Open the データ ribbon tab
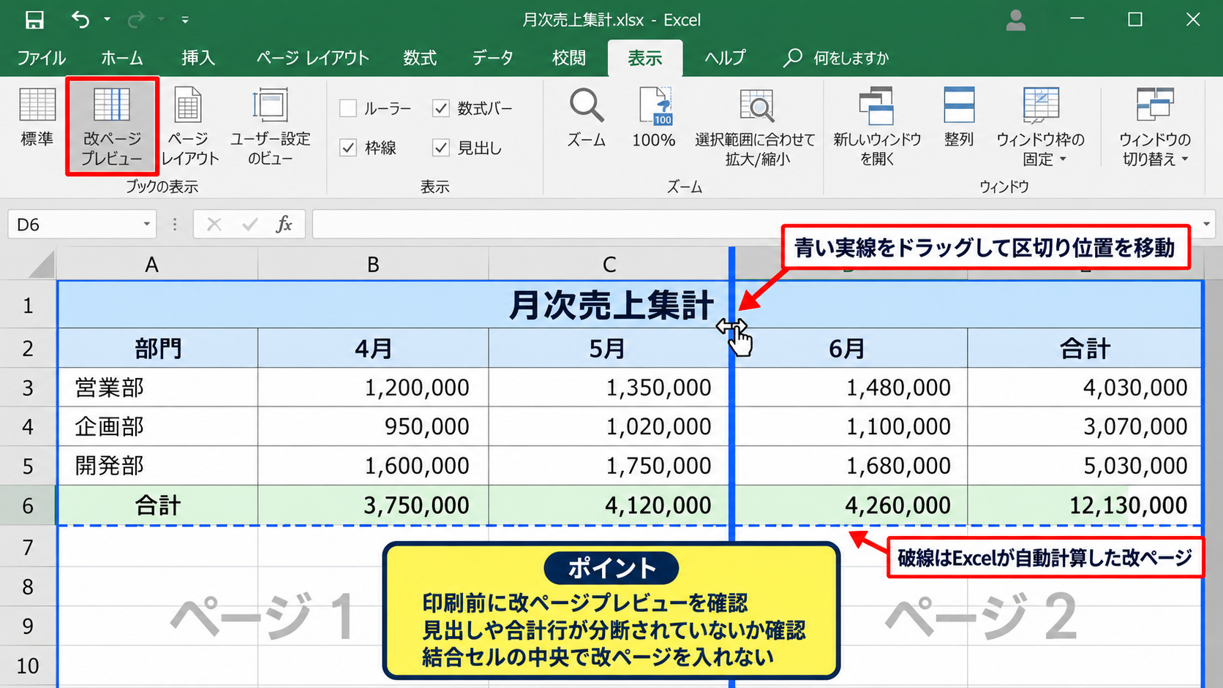The image size is (1223, 688). pyautogui.click(x=492, y=58)
